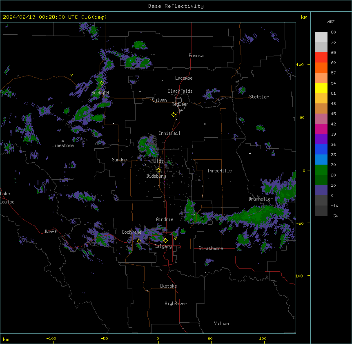
Task: Click the Limestone label
Action: pyautogui.click(x=62, y=145)
